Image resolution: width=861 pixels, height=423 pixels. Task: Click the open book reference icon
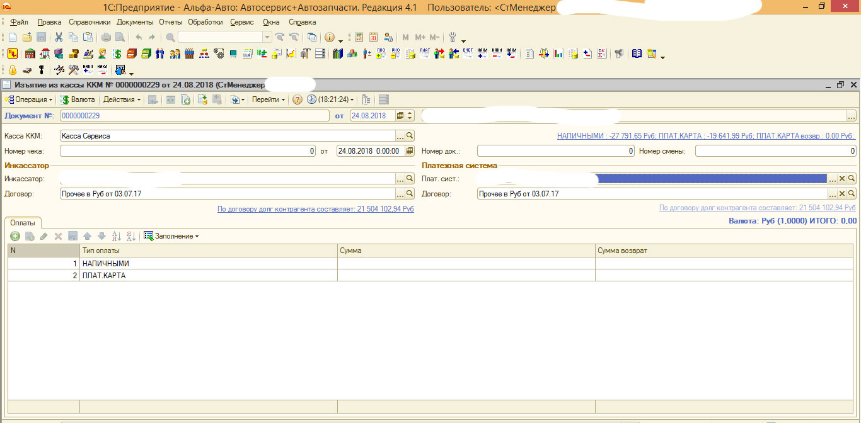pyautogui.click(x=637, y=54)
